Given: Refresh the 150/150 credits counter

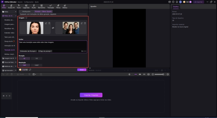Looking at the screenshot, I should [x=30, y=70].
